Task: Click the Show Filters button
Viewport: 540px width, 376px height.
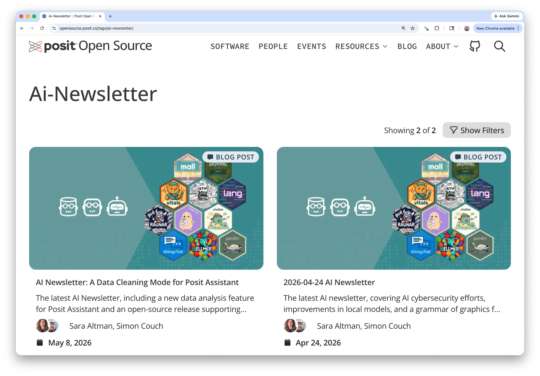Action: (476, 130)
